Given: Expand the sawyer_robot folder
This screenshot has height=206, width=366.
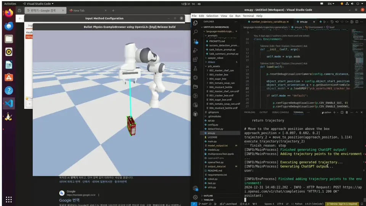Looking at the screenshot, I should 215,58.
